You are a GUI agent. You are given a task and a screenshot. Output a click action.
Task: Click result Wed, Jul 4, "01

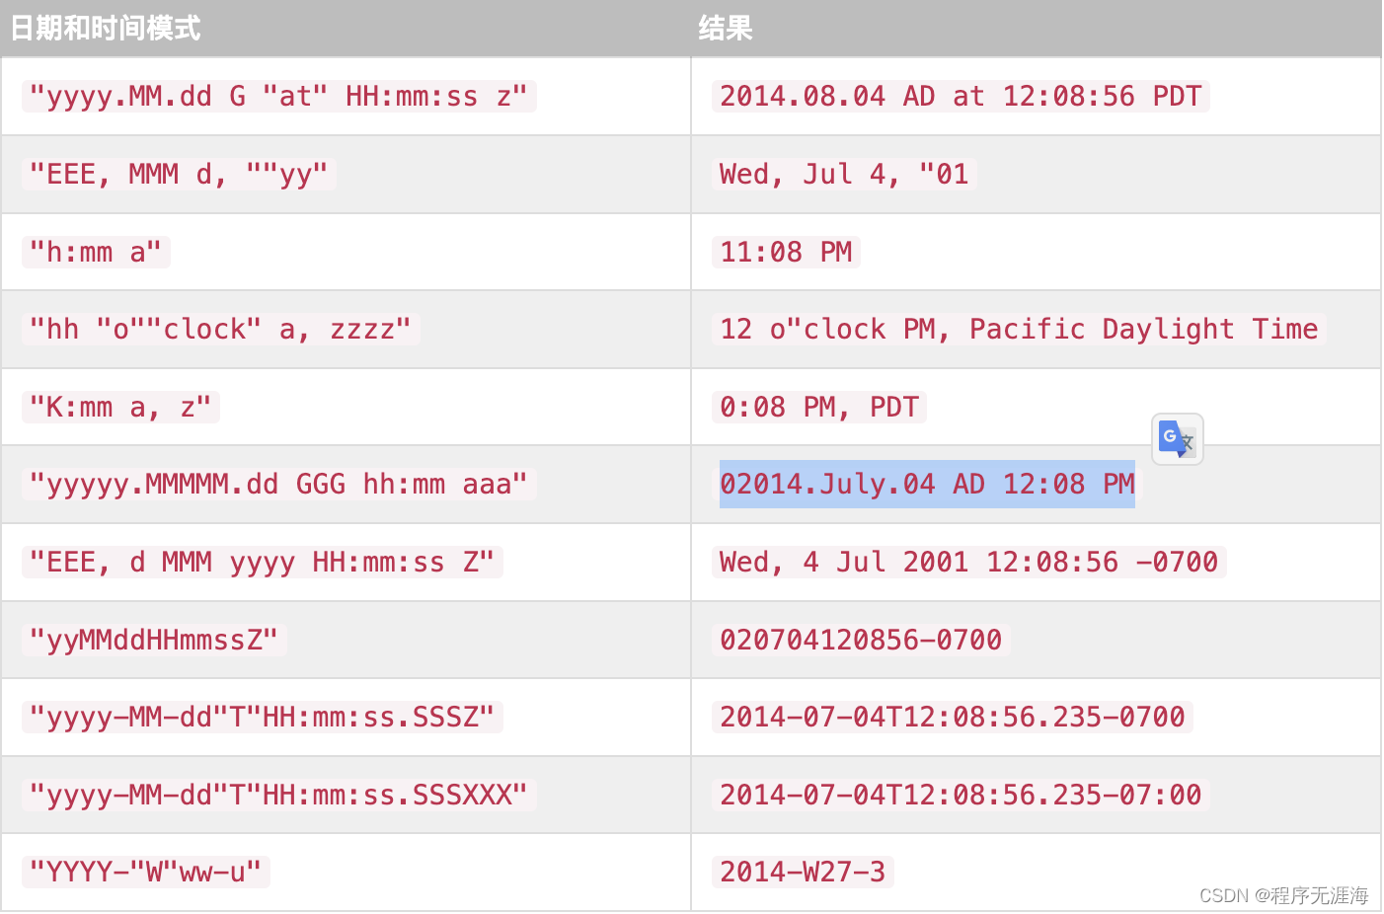(x=844, y=174)
